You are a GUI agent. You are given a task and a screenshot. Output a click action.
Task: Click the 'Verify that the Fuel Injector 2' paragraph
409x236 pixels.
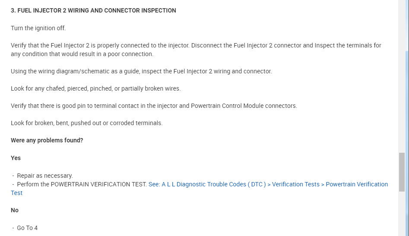tap(196, 45)
